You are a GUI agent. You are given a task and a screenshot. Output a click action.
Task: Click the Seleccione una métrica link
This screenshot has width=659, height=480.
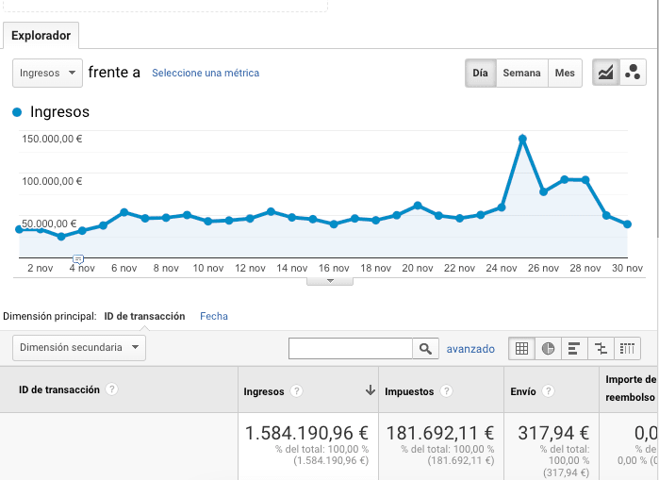point(206,73)
